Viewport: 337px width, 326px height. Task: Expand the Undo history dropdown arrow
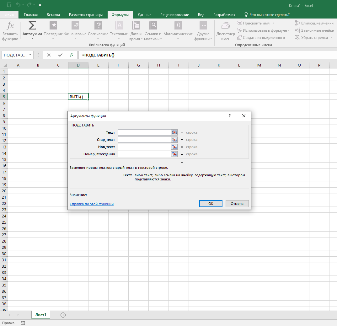(x=23, y=5)
